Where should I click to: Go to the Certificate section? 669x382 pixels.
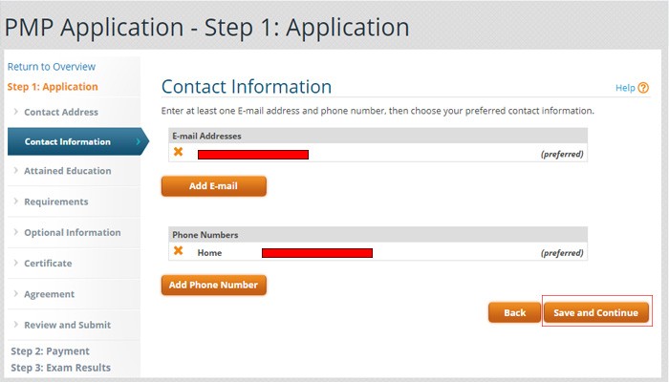pyautogui.click(x=48, y=264)
